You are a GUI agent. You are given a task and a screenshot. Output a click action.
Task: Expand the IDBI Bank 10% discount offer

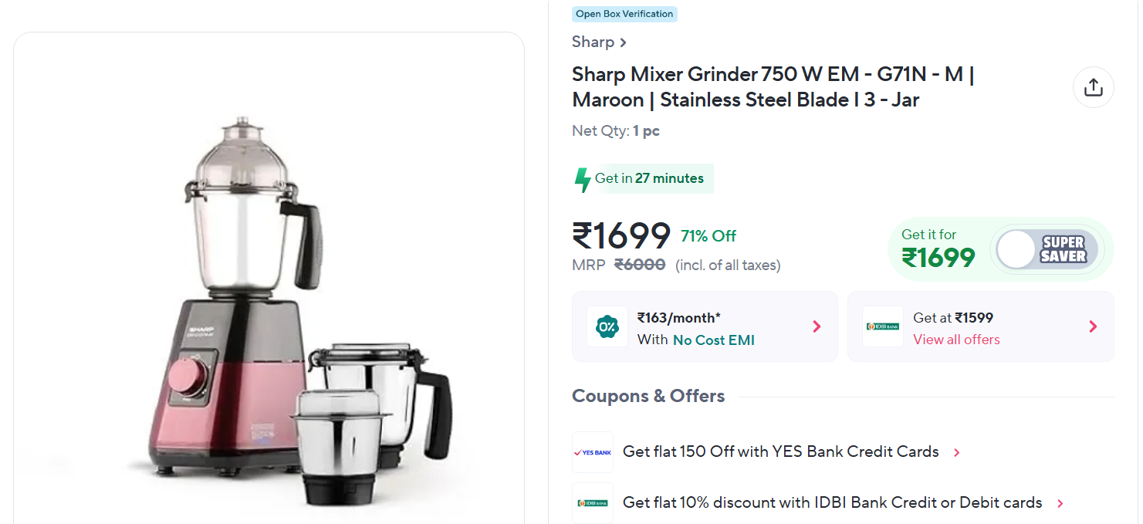[1060, 504]
